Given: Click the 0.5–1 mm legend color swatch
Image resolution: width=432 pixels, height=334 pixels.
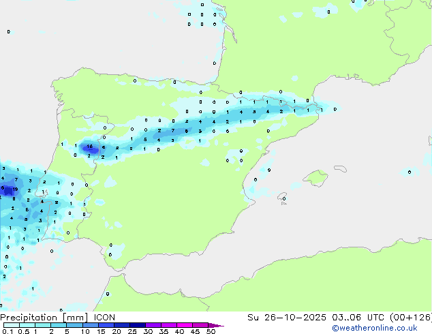Looking at the screenshot, I should 27,325.
